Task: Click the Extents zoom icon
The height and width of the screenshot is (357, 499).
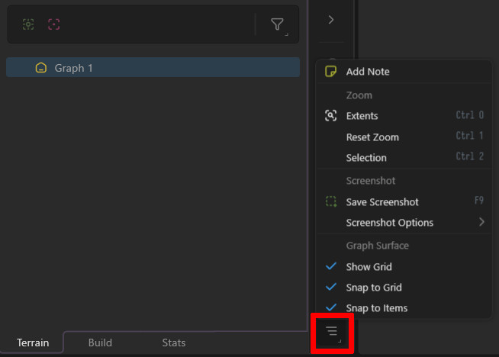Action: pos(330,116)
